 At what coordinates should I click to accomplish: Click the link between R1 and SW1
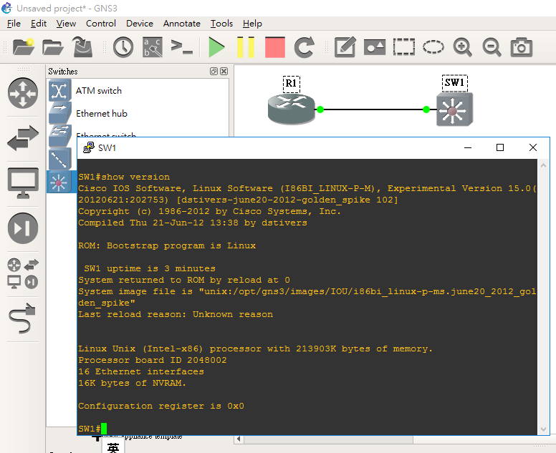pos(373,109)
